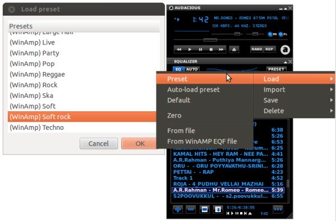The image size is (336, 221).
Task: Click Play in Audacious main transport
Action: click(x=190, y=49)
